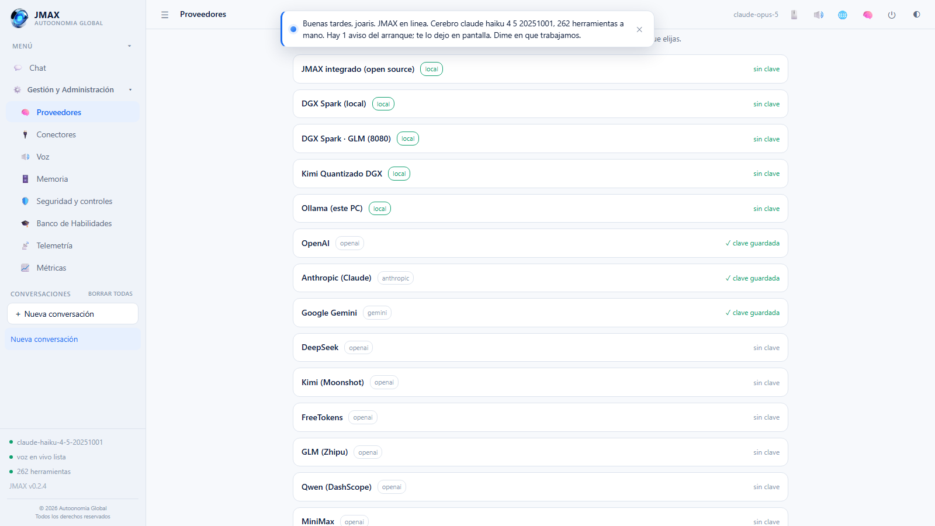Click the gear icon beside Gestión y Administración
Screen dimensions: 935x526
(x=18, y=89)
